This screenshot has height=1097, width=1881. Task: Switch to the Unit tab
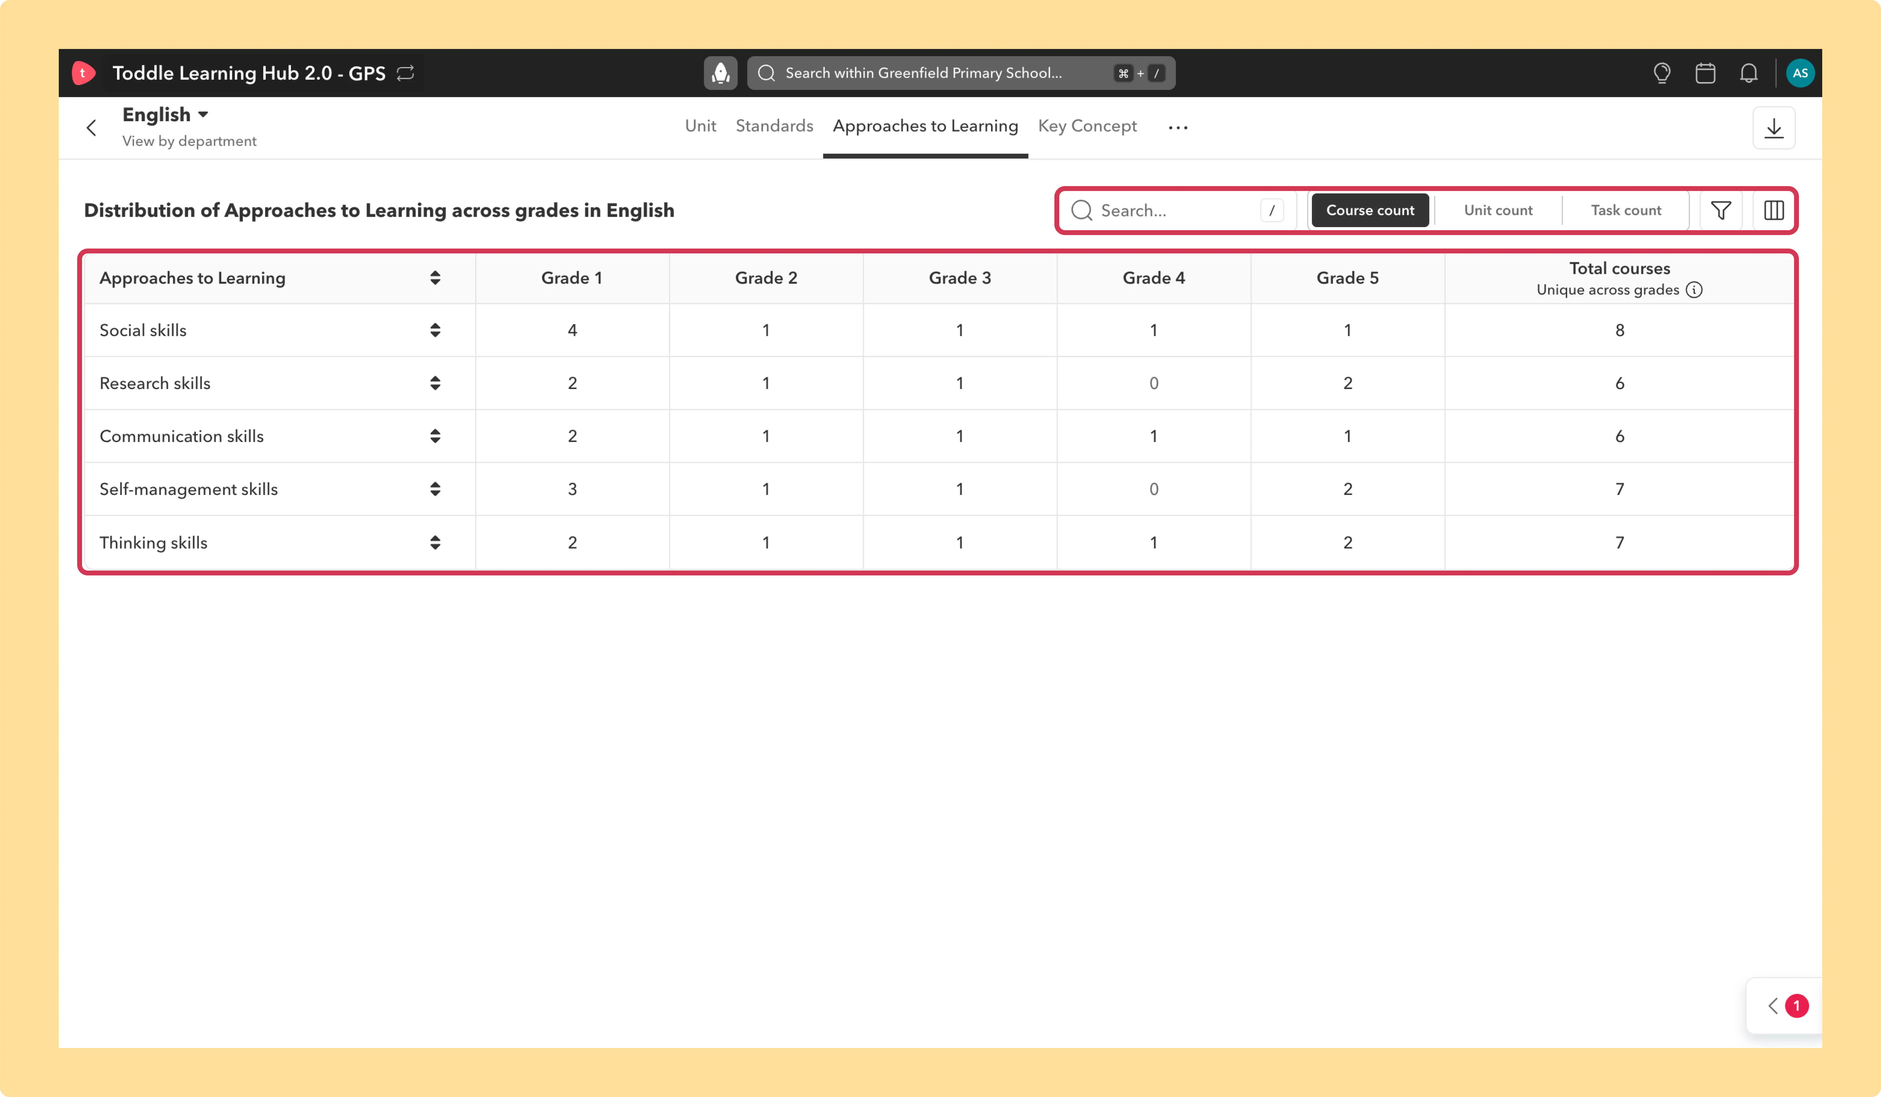700,126
